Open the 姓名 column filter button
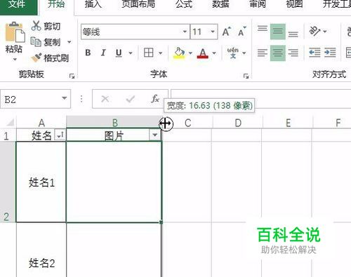Viewport: 351px width, 277px height. click(60, 135)
